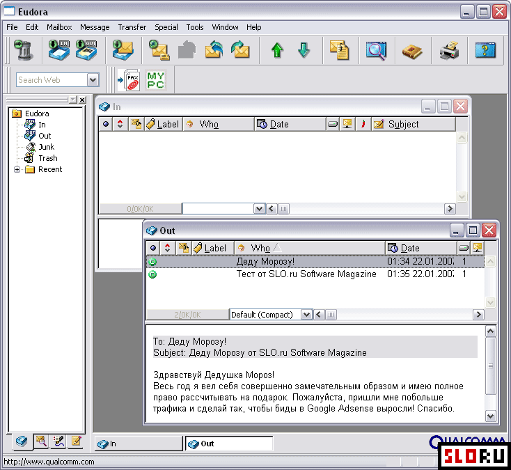This screenshot has height=470, width=511.
Task: Click In window horizontal scroll right arrow
Action: click(450, 209)
